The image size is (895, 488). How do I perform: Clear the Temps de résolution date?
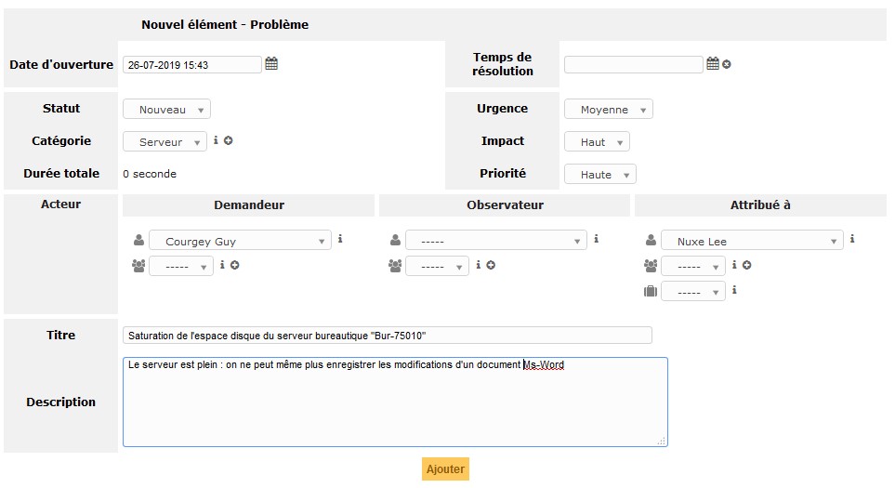[x=727, y=64]
